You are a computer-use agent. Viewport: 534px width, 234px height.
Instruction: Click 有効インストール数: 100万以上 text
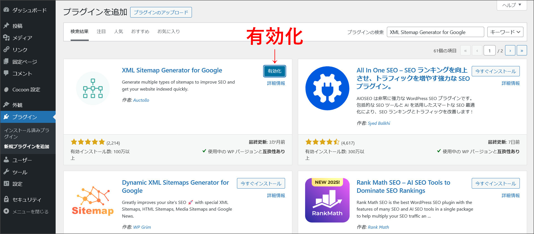pyautogui.click(x=100, y=155)
